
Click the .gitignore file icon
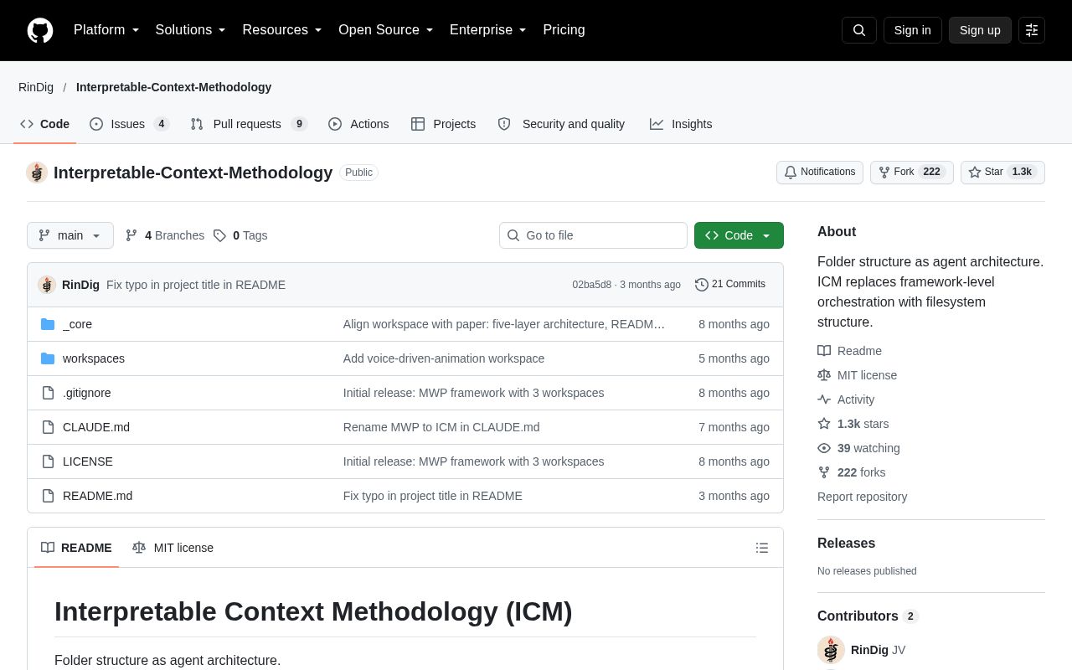point(48,393)
